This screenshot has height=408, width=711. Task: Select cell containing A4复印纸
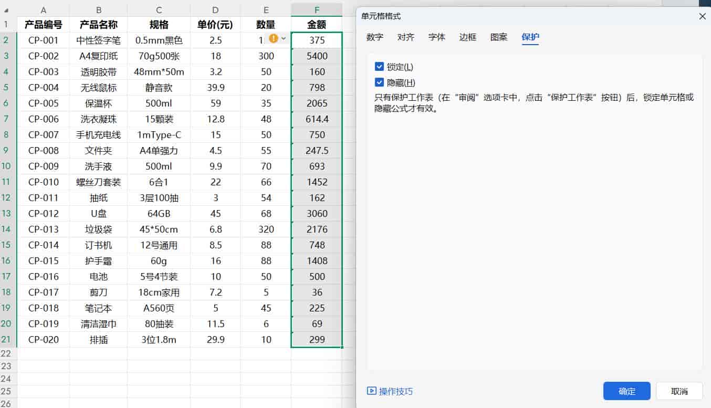[98, 56]
